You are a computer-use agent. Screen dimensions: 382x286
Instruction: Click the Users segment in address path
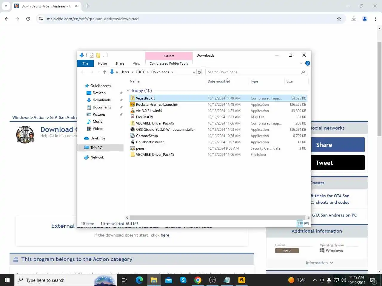coord(125,72)
